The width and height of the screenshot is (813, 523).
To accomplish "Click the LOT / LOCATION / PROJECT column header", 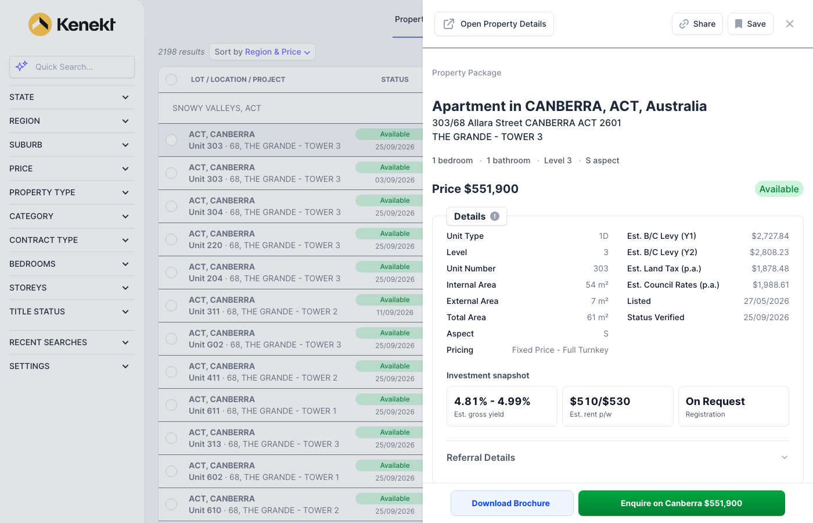I will coord(238,80).
